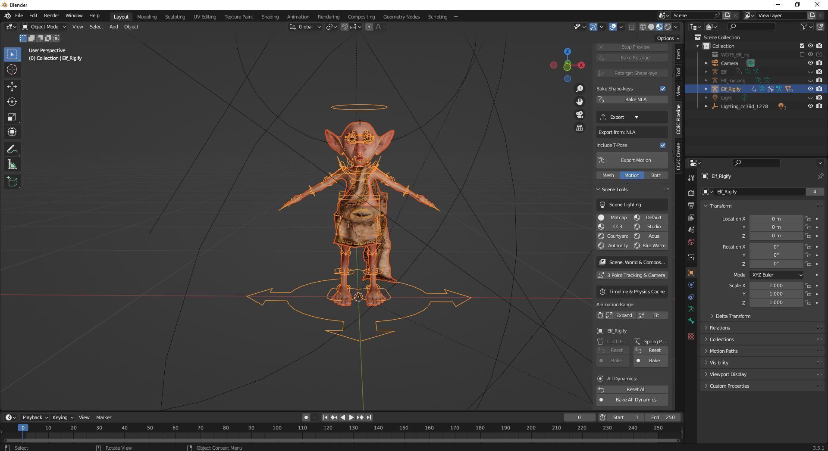The image size is (828, 451).
Task: Open the Render properties tab
Action: click(691, 193)
